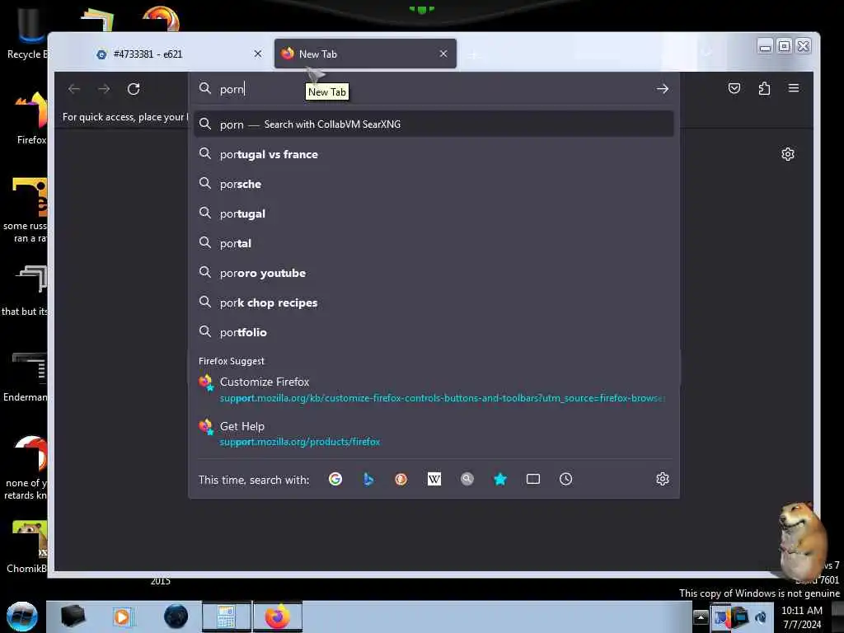Show hidden system tray icons arrow

(x=701, y=617)
